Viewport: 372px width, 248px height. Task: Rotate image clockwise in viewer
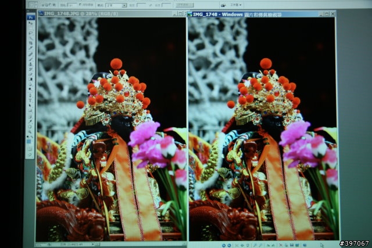coord(268,245)
